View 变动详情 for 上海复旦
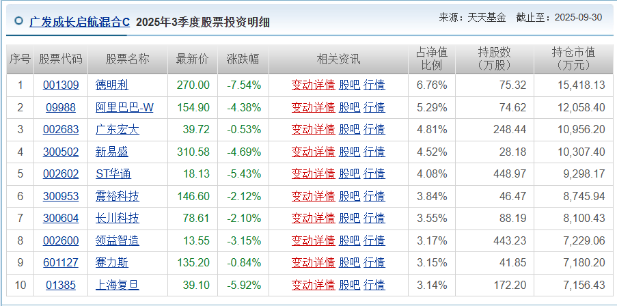617x306 pixels. pos(313,285)
